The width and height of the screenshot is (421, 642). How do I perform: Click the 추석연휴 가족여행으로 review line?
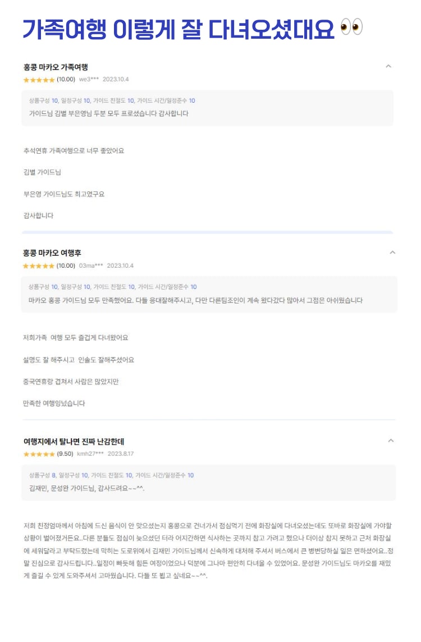click(x=74, y=150)
